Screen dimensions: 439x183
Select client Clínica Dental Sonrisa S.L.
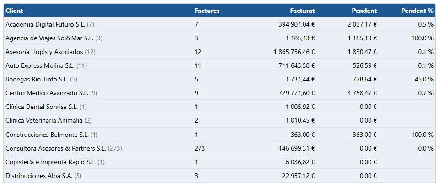click(42, 107)
